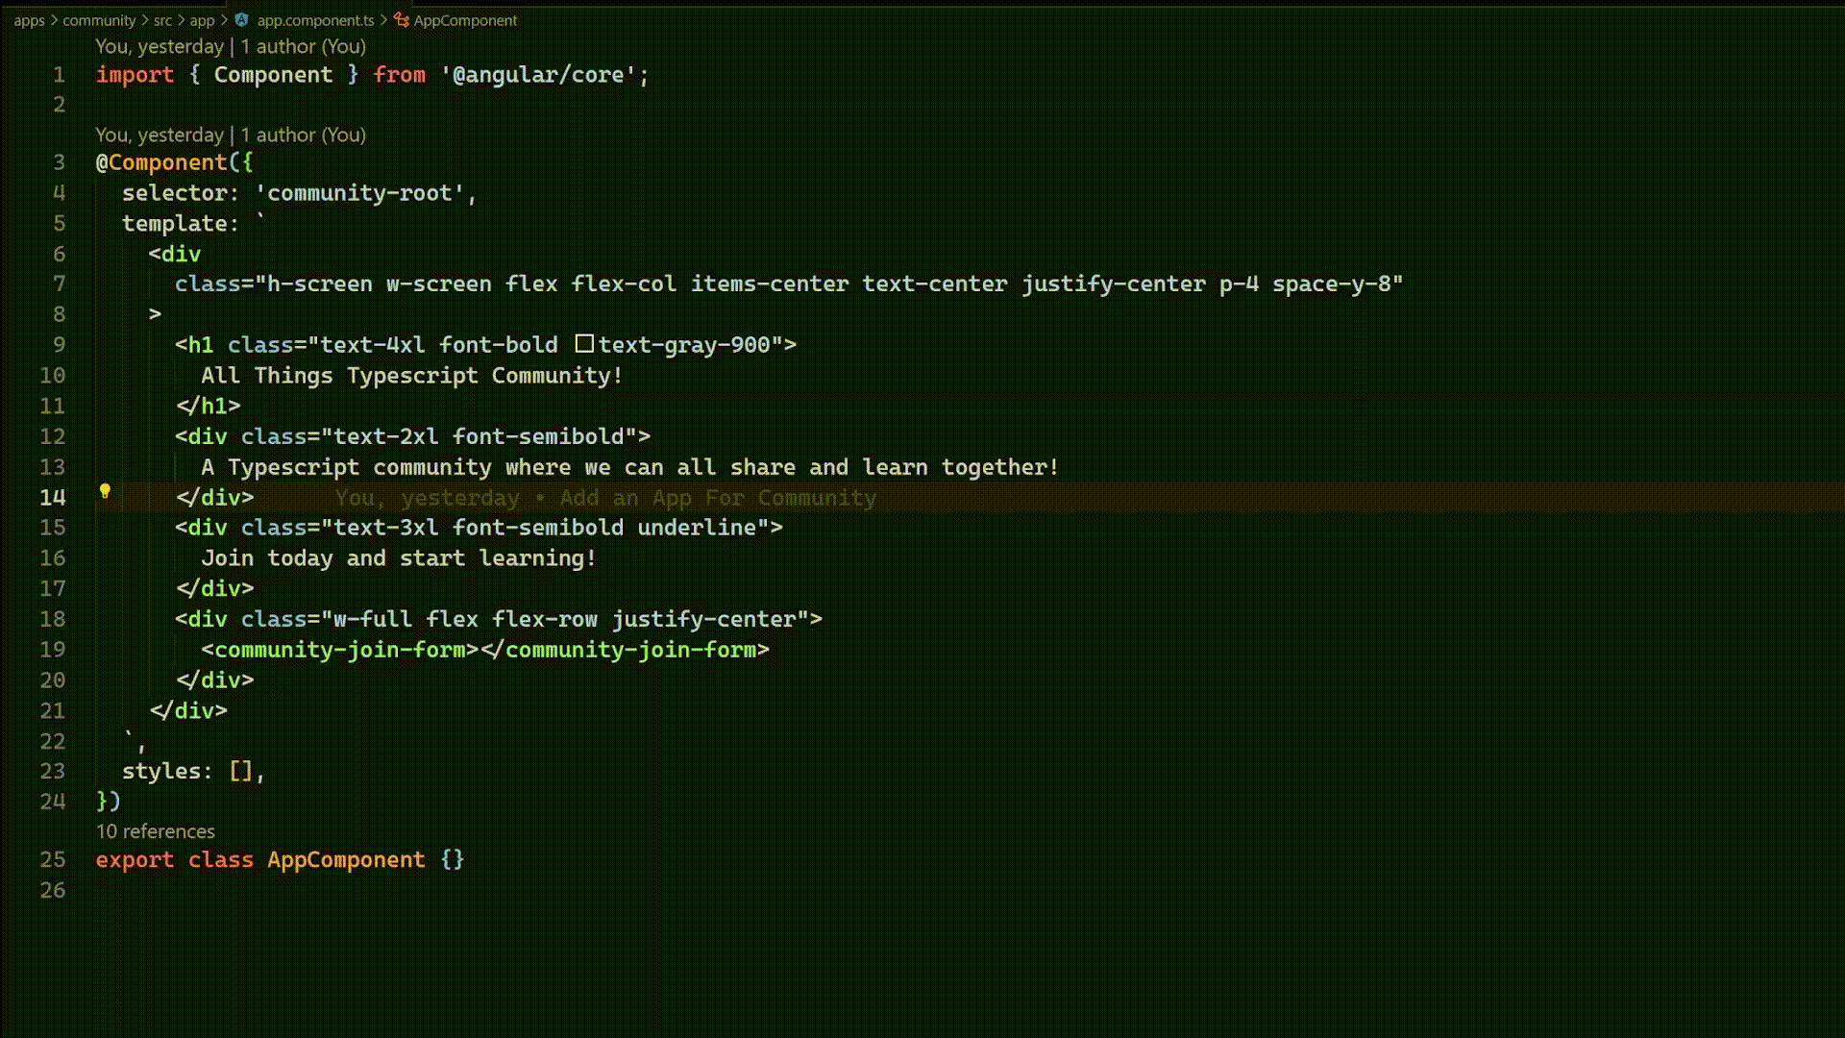Click the '@angular/core' import string
1845x1038 pixels.
point(538,75)
